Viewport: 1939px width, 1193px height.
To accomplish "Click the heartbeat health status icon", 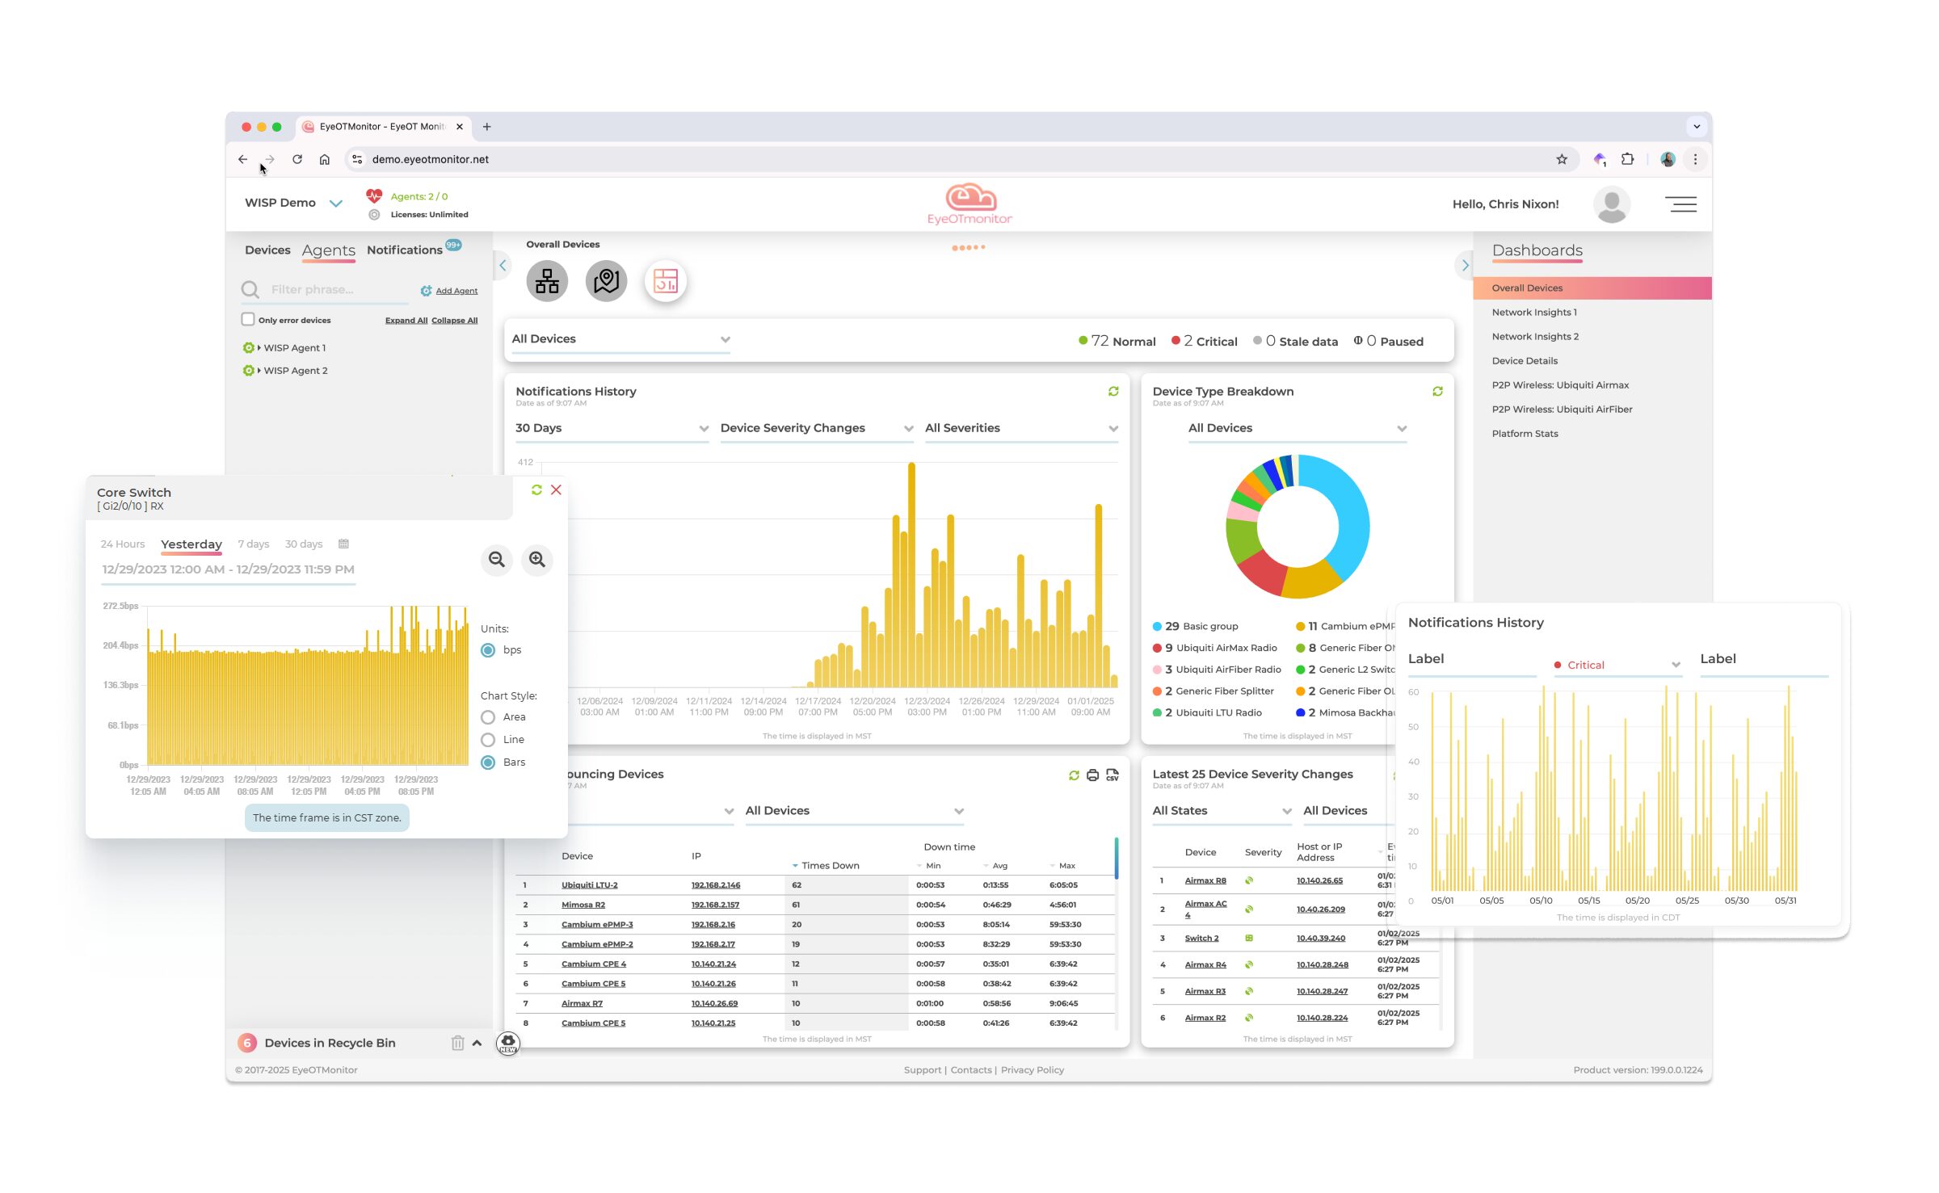I will tap(374, 196).
